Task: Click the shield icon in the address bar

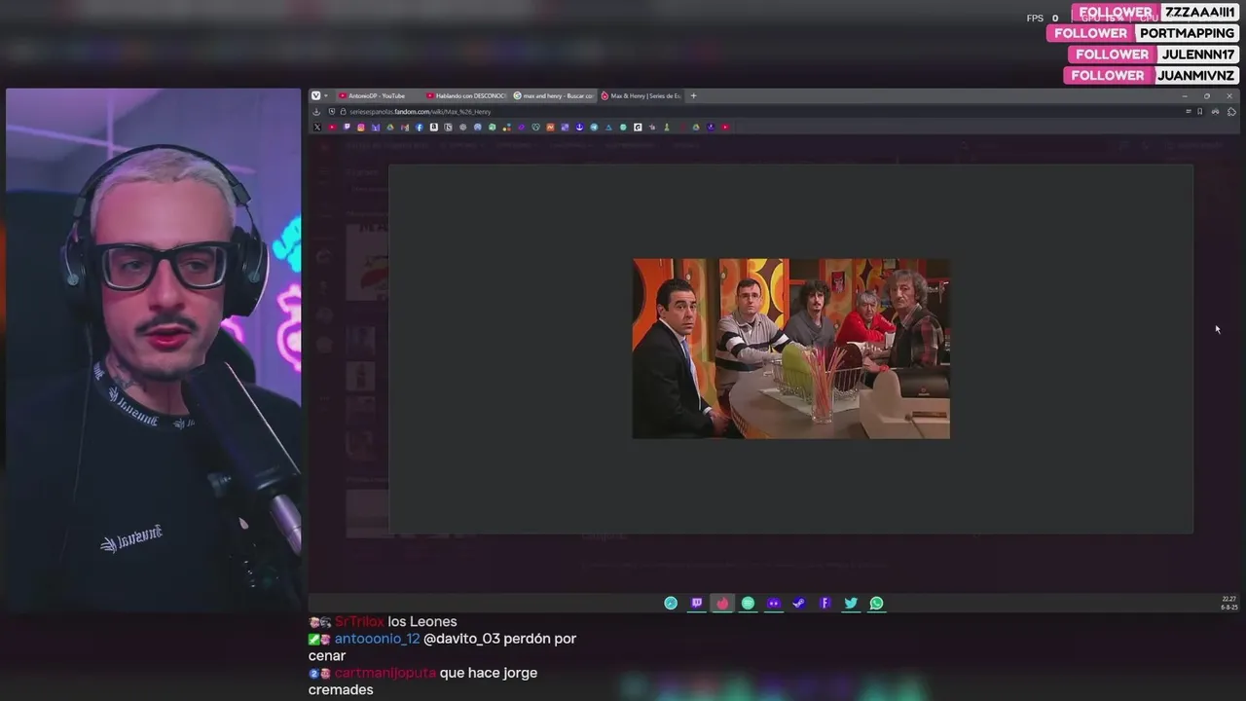Action: pyautogui.click(x=332, y=111)
